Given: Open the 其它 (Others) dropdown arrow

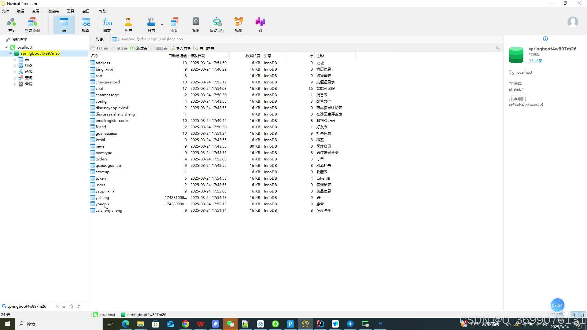Looking at the screenshot, I should [162, 25].
